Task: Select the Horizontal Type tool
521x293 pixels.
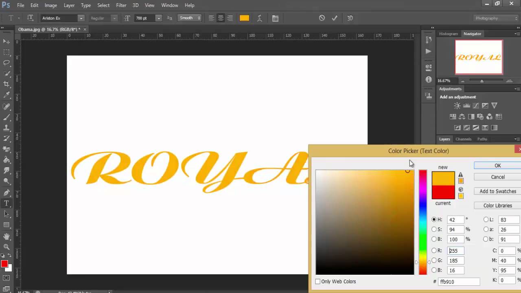Action: pos(7,203)
